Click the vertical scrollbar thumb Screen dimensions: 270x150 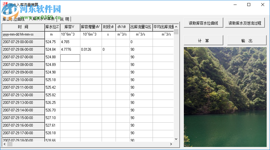pyautogui.click(x=176, y=32)
